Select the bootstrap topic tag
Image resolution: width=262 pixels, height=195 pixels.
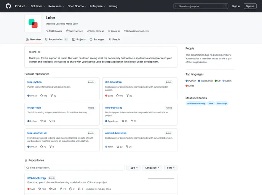coord(222,104)
